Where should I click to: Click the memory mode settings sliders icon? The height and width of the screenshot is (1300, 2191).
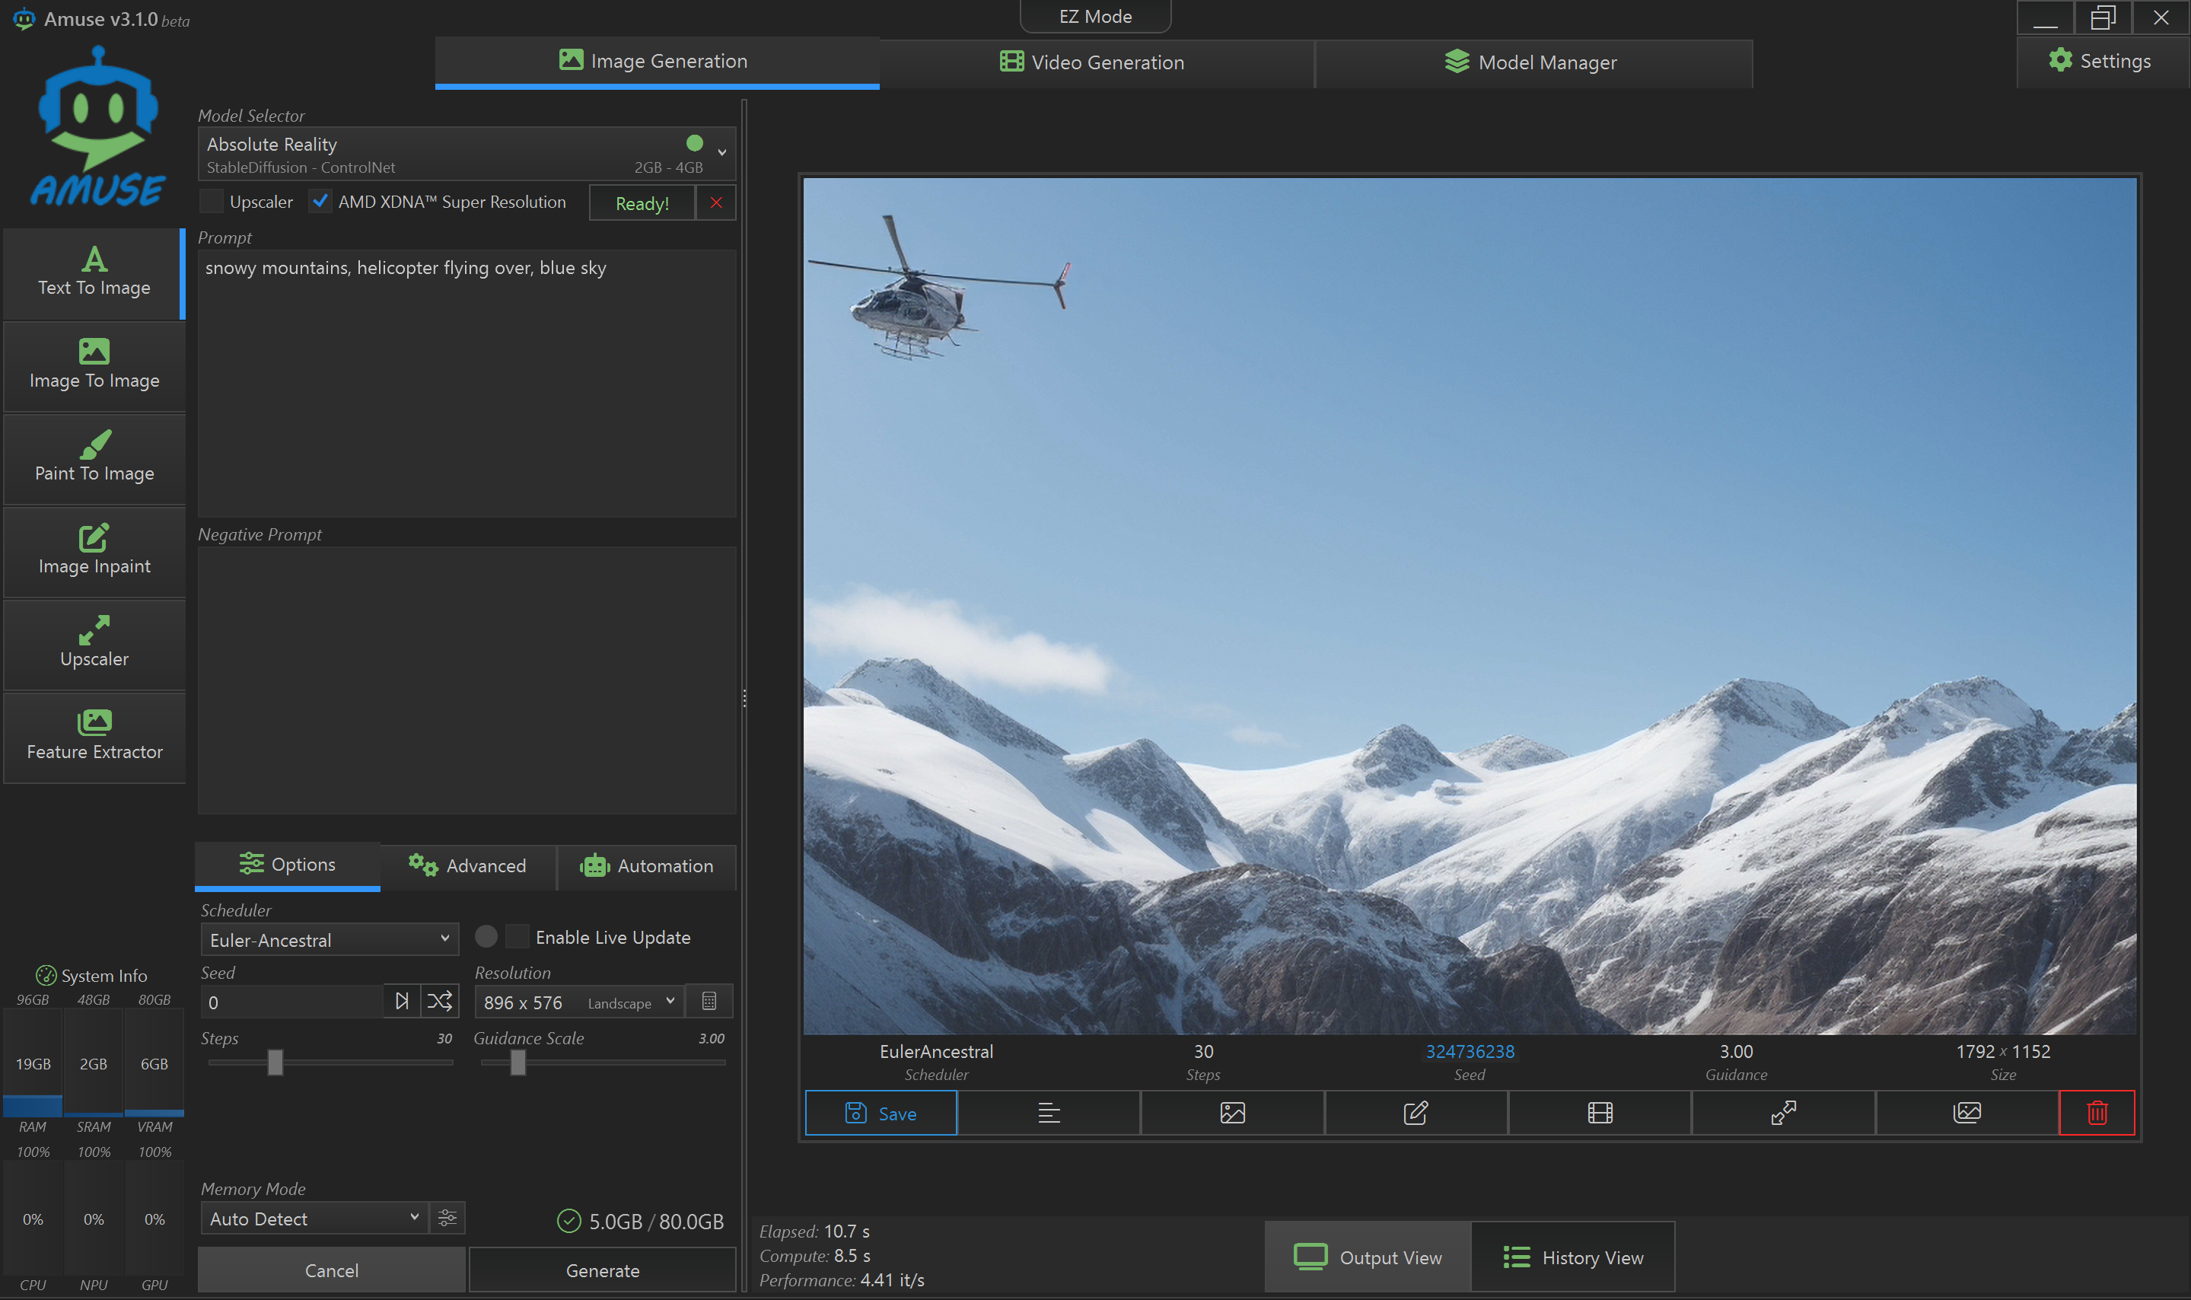(x=447, y=1218)
